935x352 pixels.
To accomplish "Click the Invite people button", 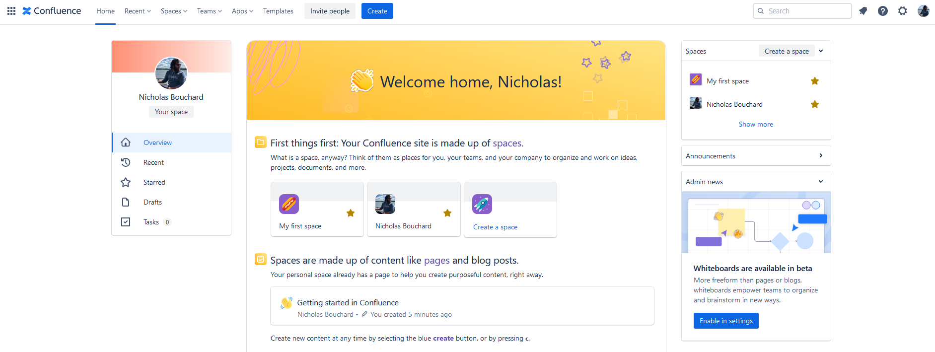I will pos(330,11).
